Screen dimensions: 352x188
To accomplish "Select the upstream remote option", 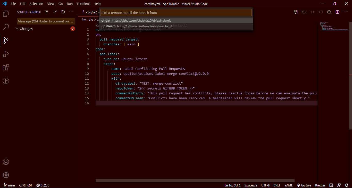I will click(x=176, y=26).
